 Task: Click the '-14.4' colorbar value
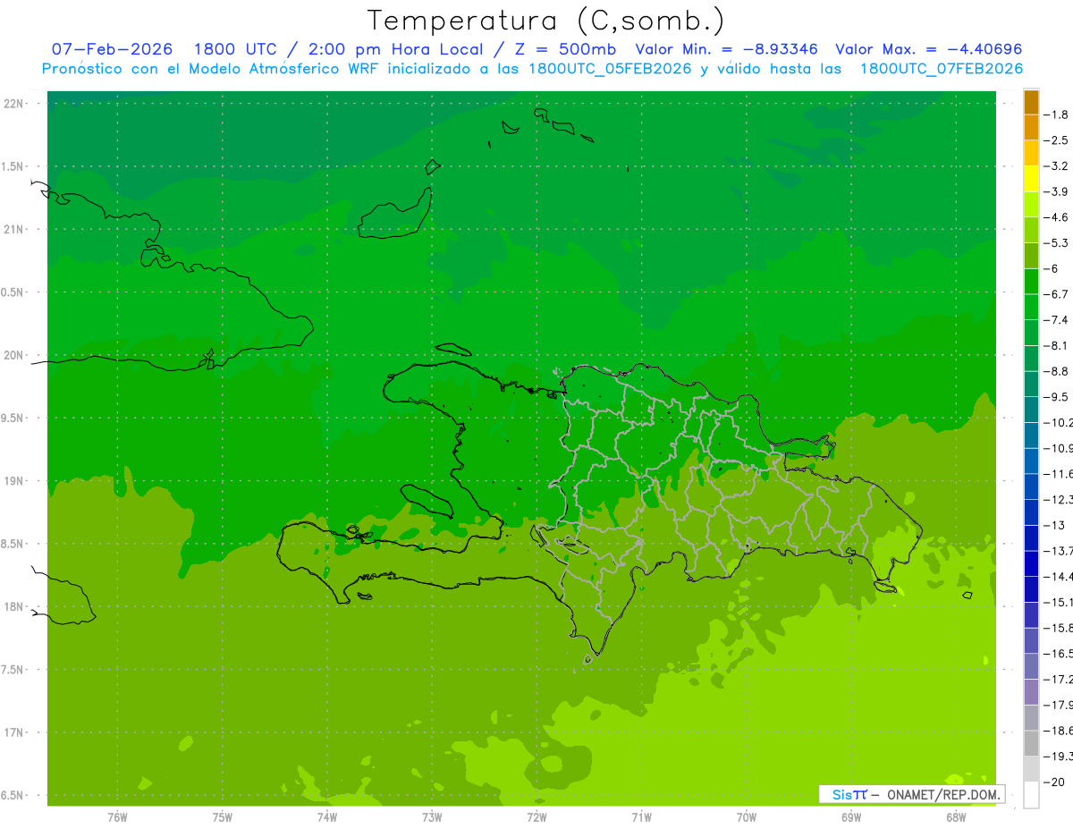point(1059,576)
